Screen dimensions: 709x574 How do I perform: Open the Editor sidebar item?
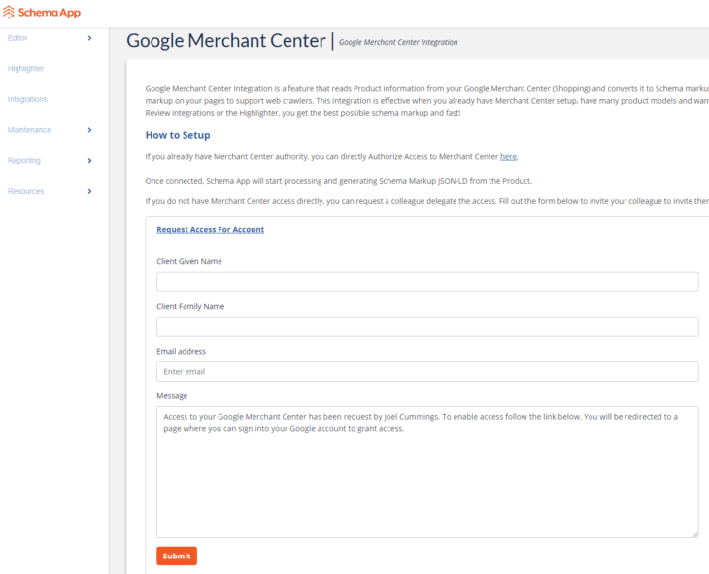click(17, 38)
